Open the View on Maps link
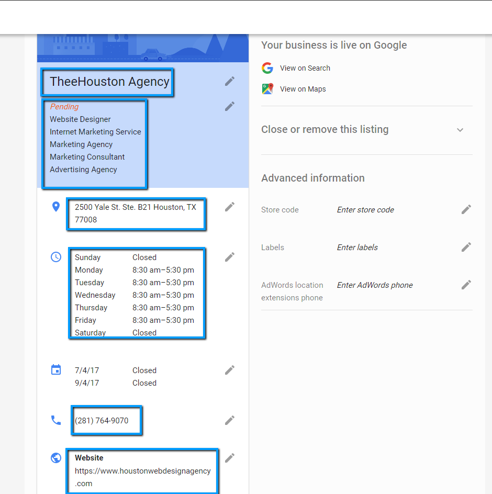Screen dimensions: 492x494 (303, 89)
